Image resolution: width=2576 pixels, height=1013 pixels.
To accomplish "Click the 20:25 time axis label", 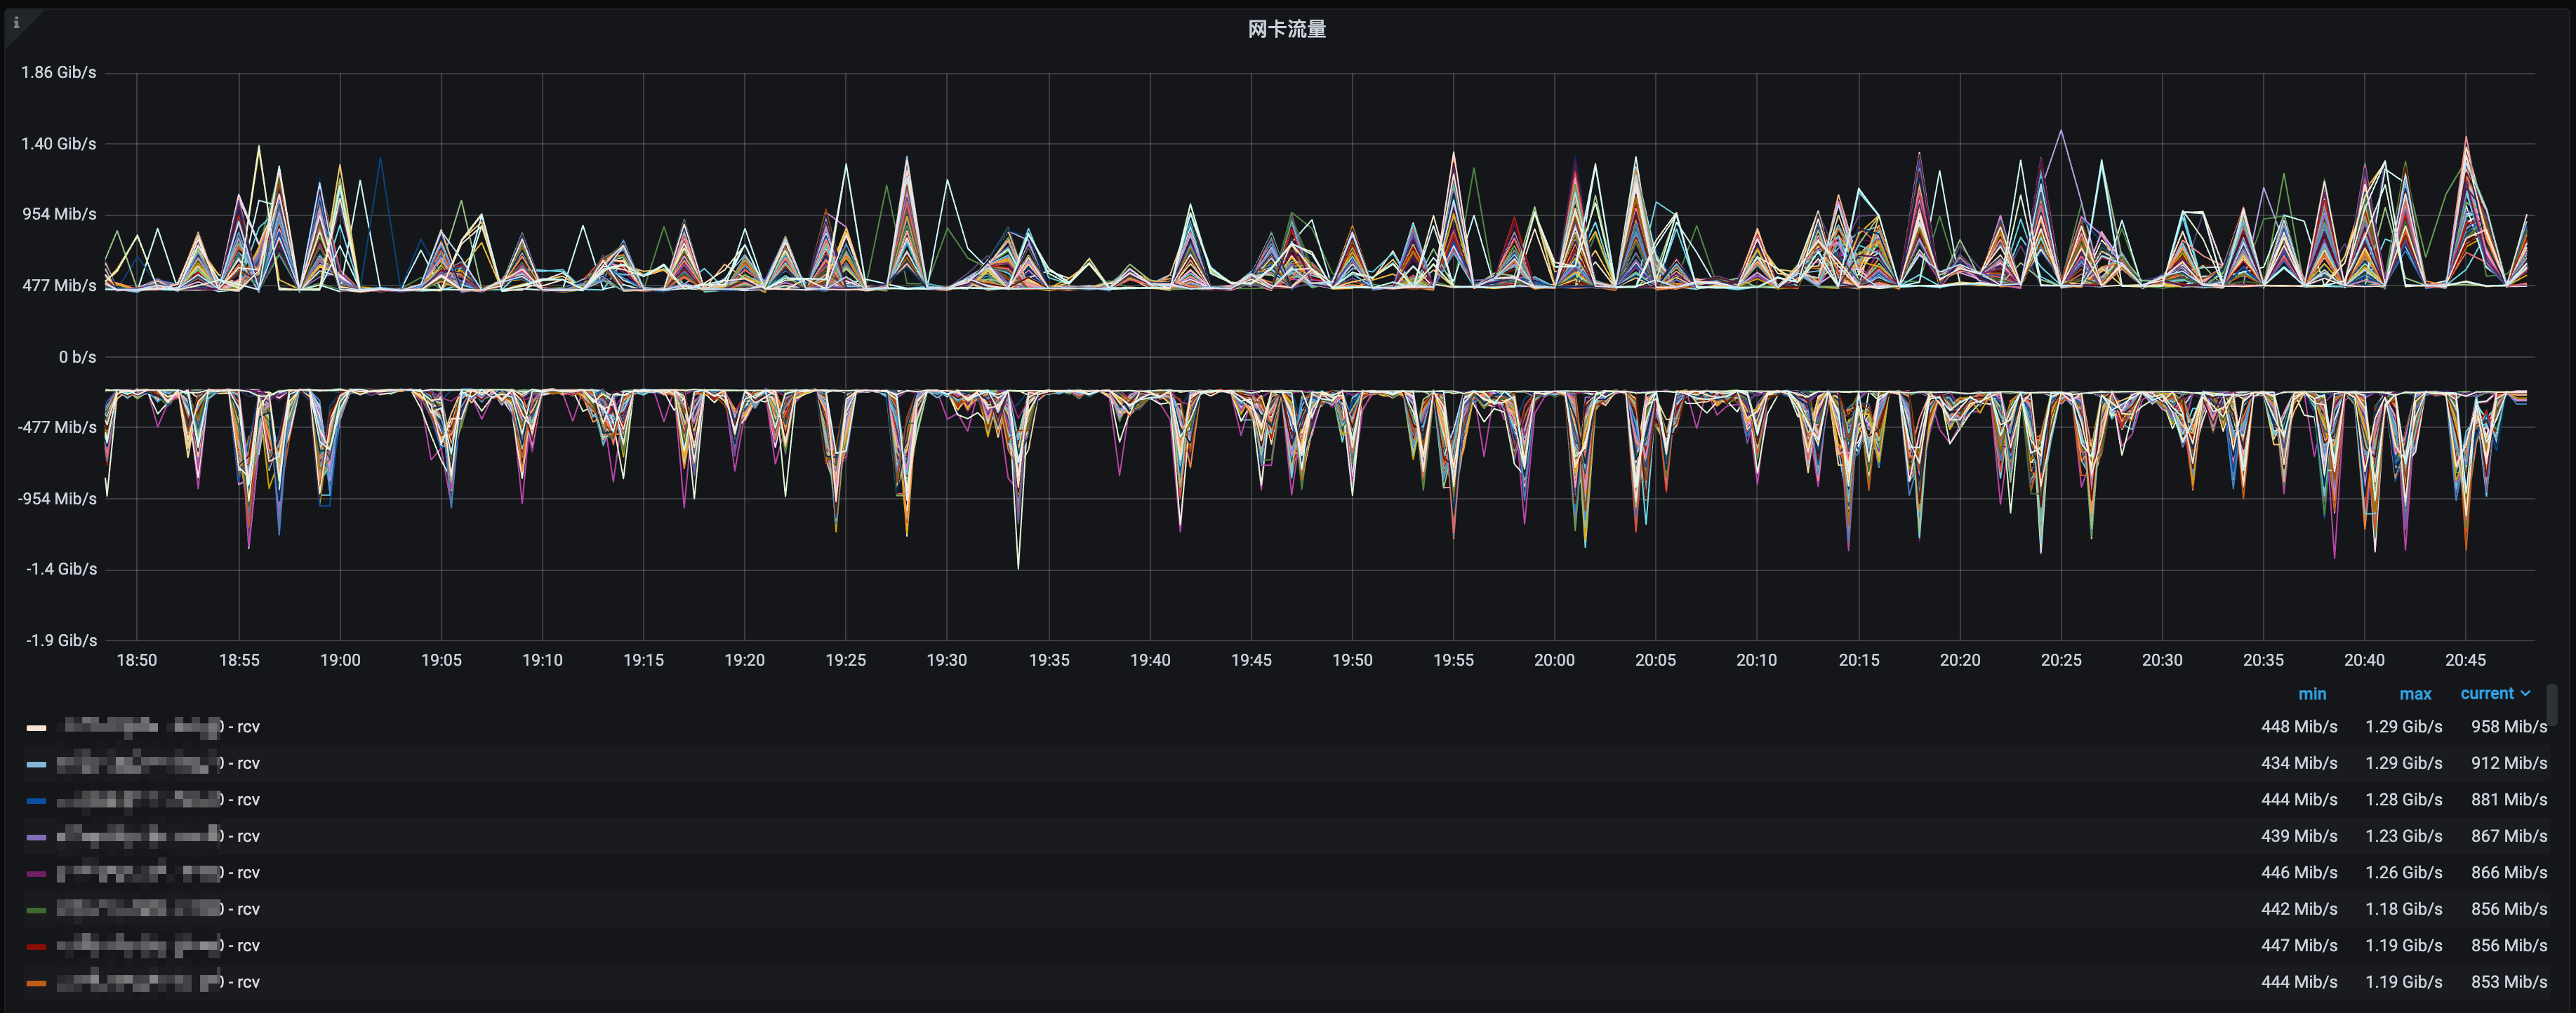I will tap(2061, 660).
